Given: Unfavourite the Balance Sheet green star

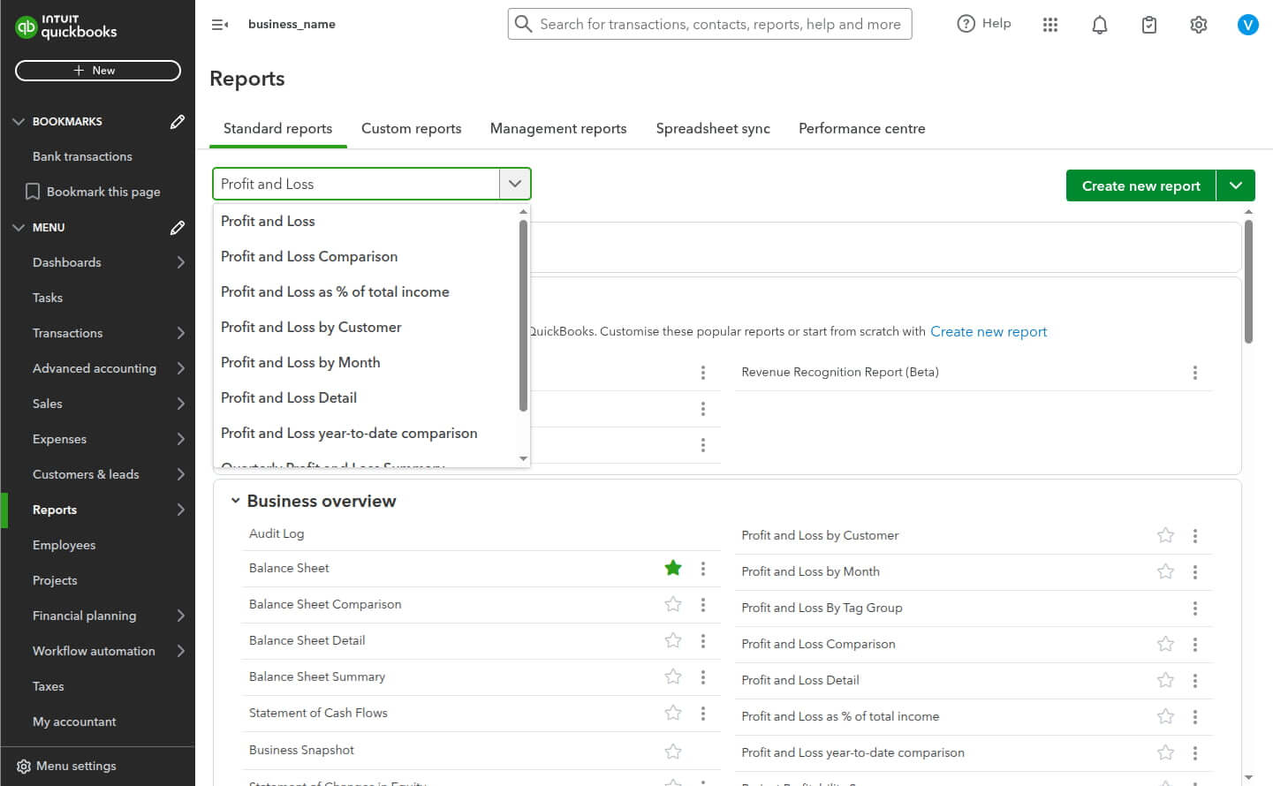Looking at the screenshot, I should coord(673,568).
